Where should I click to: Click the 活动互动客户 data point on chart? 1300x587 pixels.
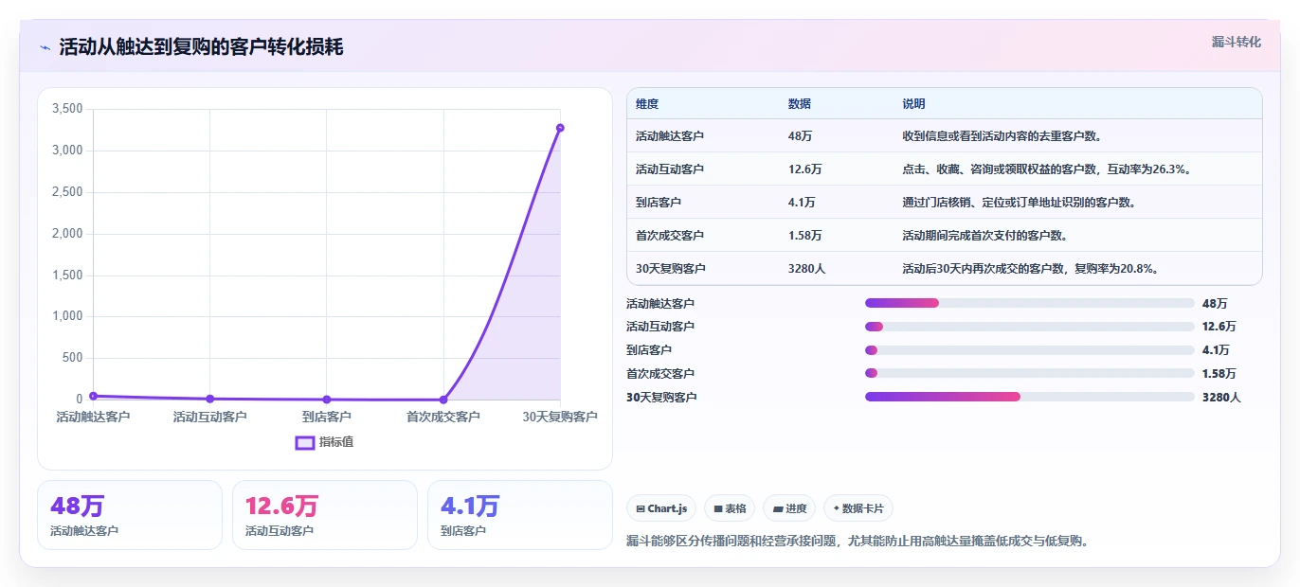click(210, 399)
